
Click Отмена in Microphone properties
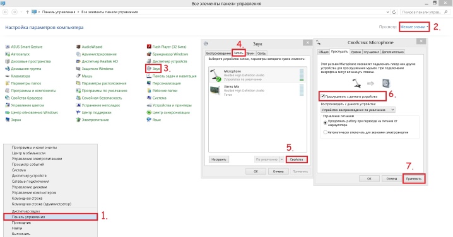[391, 178]
